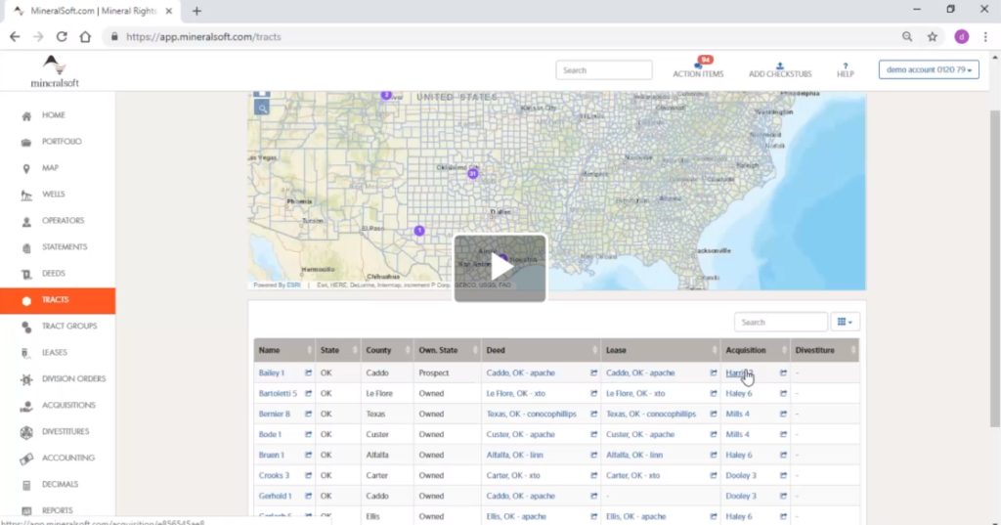Image resolution: width=1001 pixels, height=525 pixels.
Task: Click the Leases sidebar icon
Action: click(26, 353)
